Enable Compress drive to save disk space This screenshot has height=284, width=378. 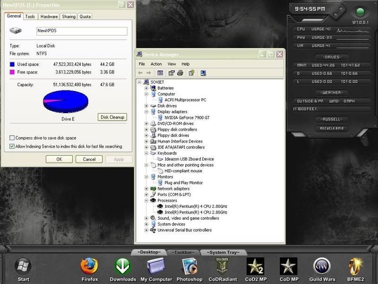click(x=12, y=138)
